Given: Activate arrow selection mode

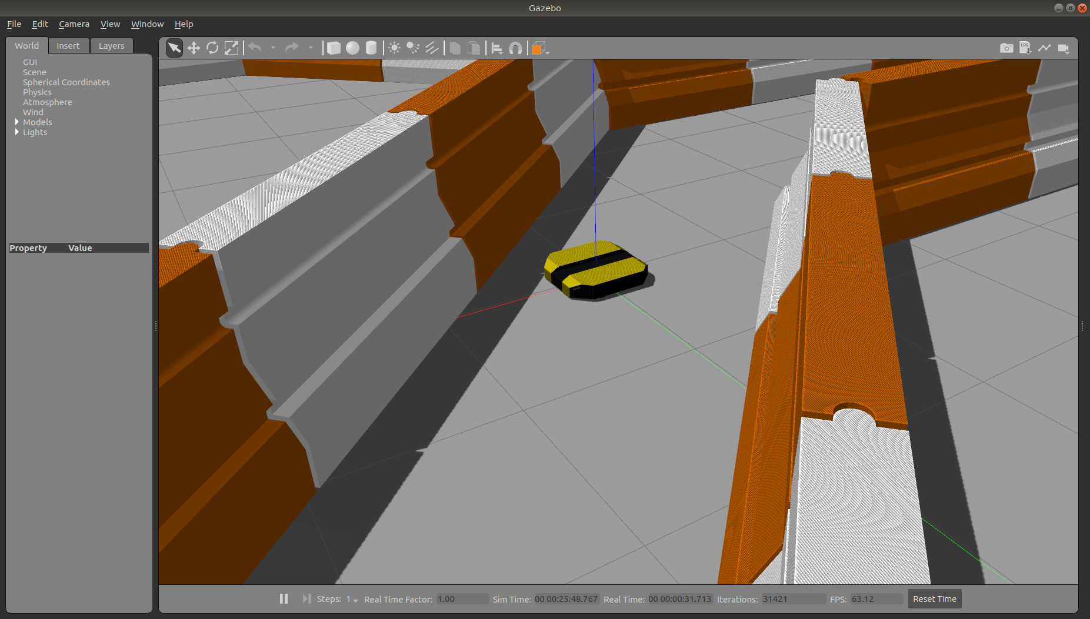Looking at the screenshot, I should (x=174, y=48).
